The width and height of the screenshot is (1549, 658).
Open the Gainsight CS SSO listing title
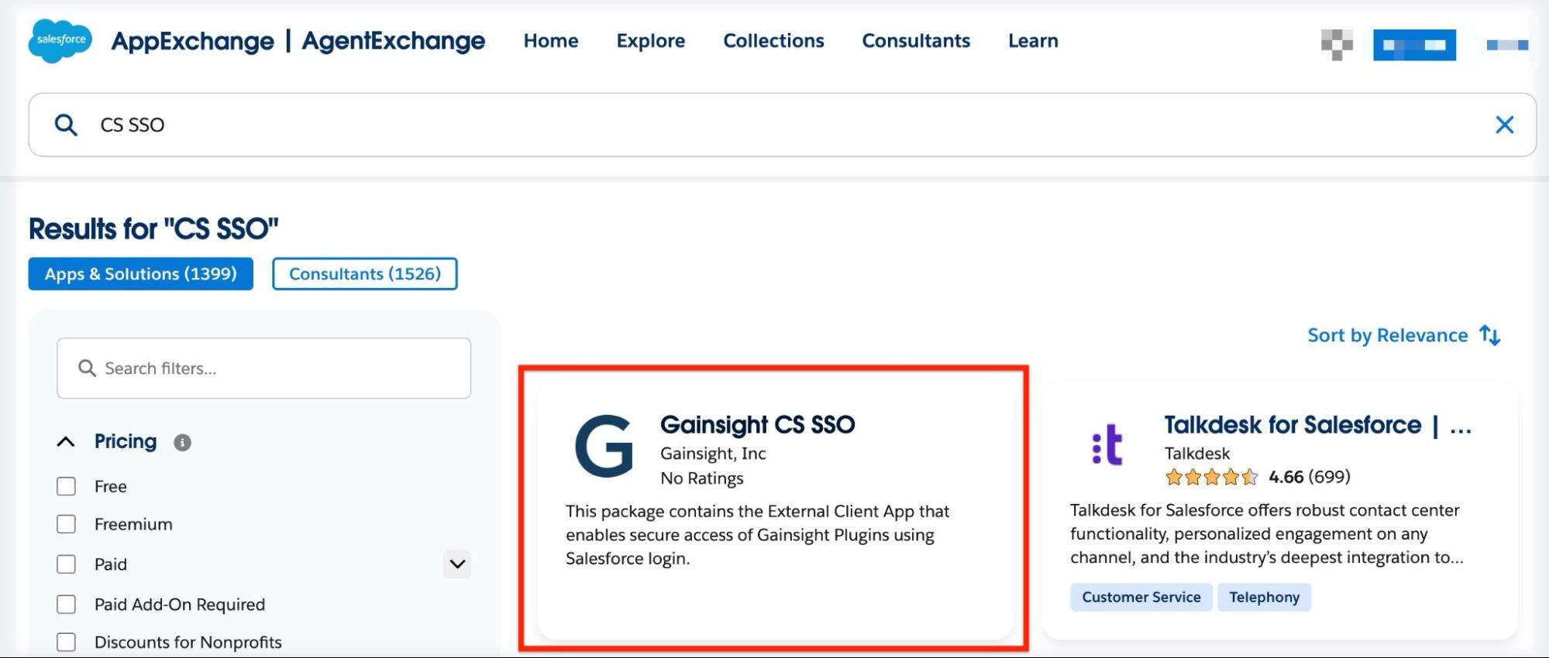(x=757, y=425)
